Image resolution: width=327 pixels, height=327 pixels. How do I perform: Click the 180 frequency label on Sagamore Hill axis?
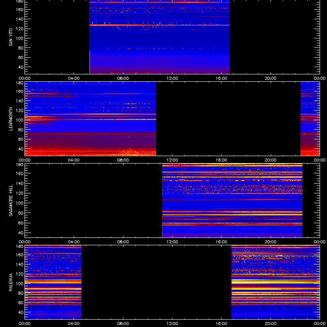pyautogui.click(x=19, y=164)
